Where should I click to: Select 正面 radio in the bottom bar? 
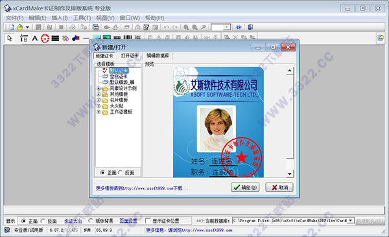pyautogui.click(x=23, y=221)
